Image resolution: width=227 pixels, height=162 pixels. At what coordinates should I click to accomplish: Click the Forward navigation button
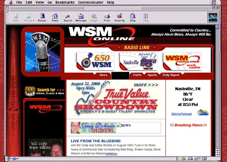click(29, 17)
